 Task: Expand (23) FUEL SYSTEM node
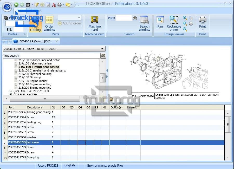pos(11,94)
